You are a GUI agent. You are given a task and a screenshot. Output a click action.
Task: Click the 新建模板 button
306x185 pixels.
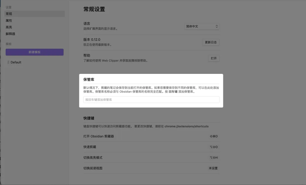tap(35, 52)
